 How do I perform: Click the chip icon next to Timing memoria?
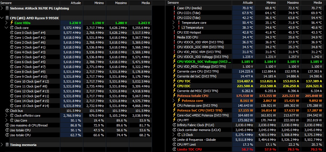pos(7,145)
